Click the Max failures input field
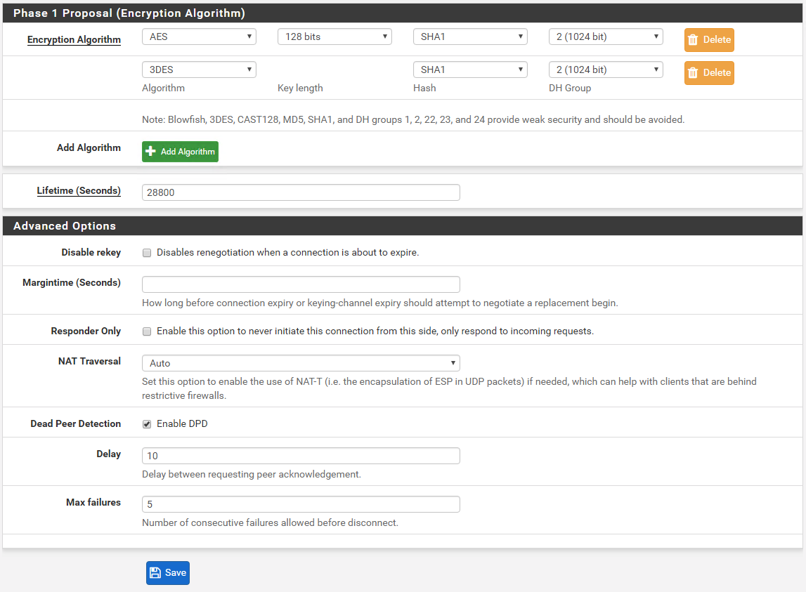This screenshot has width=806, height=592. [301, 504]
